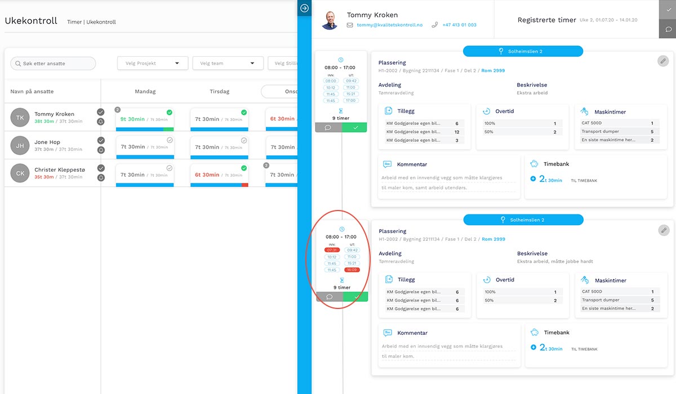
Task: Open the partially visible Velg Stilling dropdown
Action: point(283,64)
